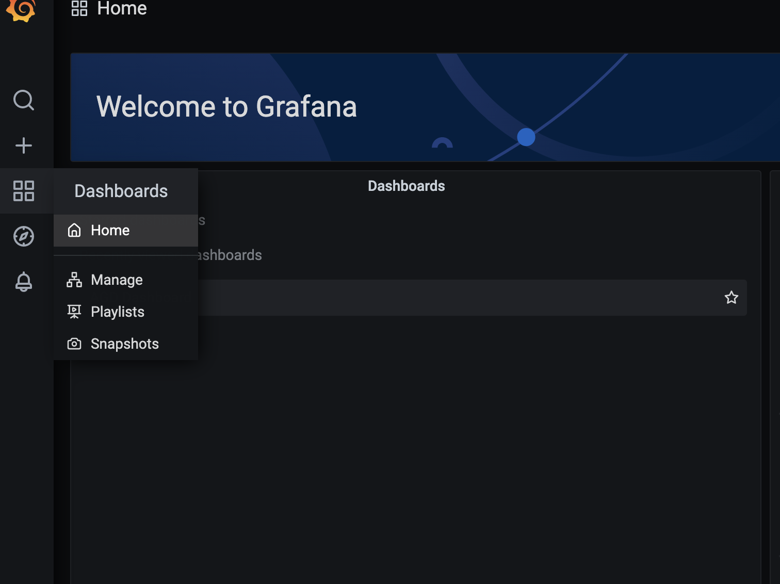The image size is (780, 584).
Task: Open the Dashboards four-squares sidebar icon
Action: [24, 191]
